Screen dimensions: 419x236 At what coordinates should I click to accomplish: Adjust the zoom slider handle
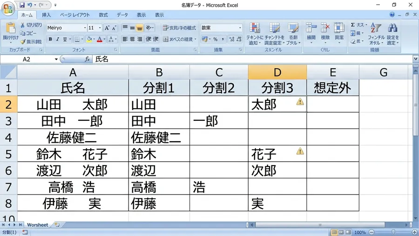pyautogui.click(x=393, y=232)
